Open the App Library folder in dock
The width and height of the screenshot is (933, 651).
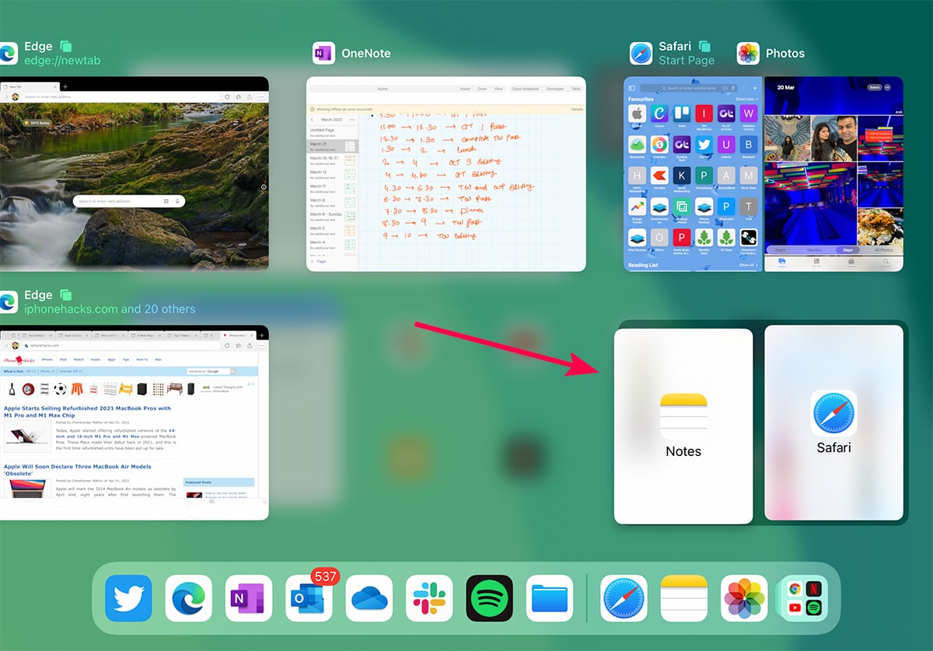click(x=804, y=598)
